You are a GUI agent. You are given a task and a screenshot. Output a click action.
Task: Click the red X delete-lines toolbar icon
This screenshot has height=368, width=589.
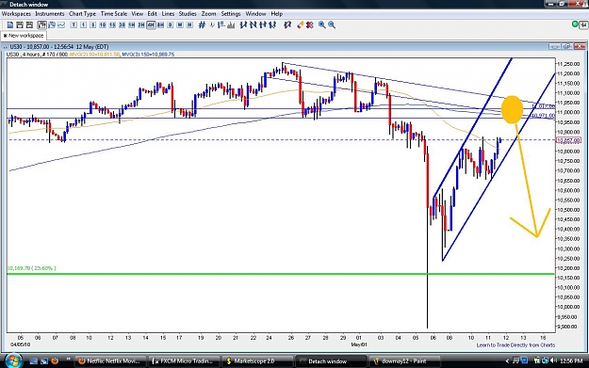coord(309,25)
